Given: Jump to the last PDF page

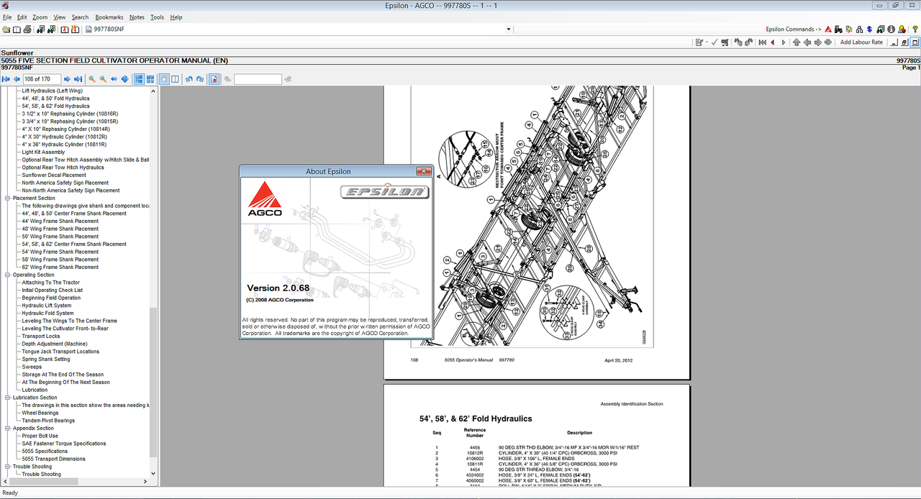Looking at the screenshot, I should tap(78, 79).
